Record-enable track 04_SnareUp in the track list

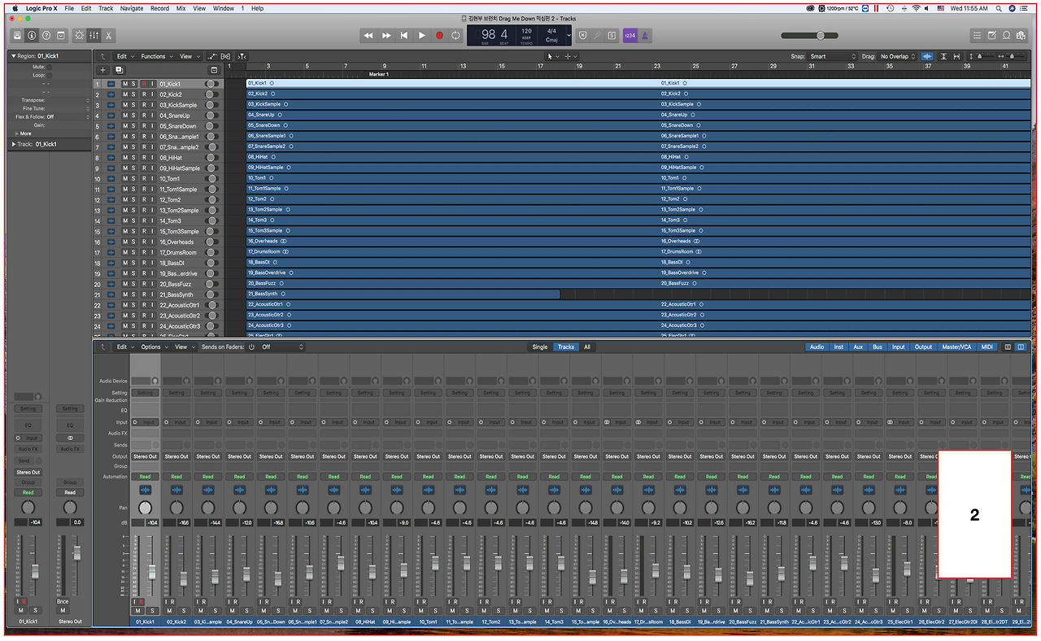click(144, 116)
